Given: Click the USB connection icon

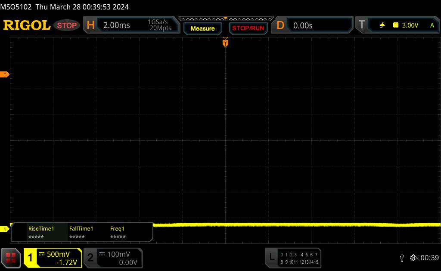Looking at the screenshot, I should (x=402, y=258).
